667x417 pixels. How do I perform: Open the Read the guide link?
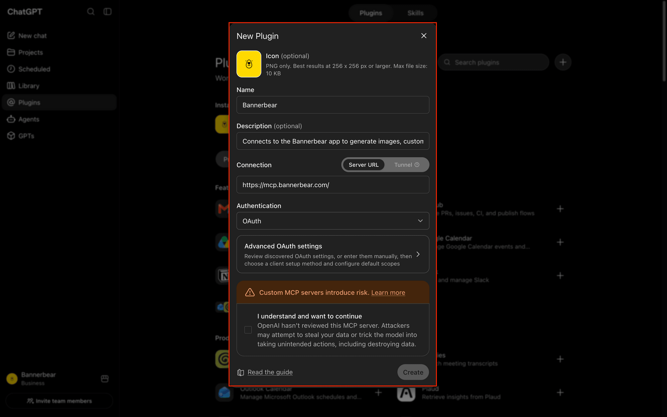click(270, 372)
